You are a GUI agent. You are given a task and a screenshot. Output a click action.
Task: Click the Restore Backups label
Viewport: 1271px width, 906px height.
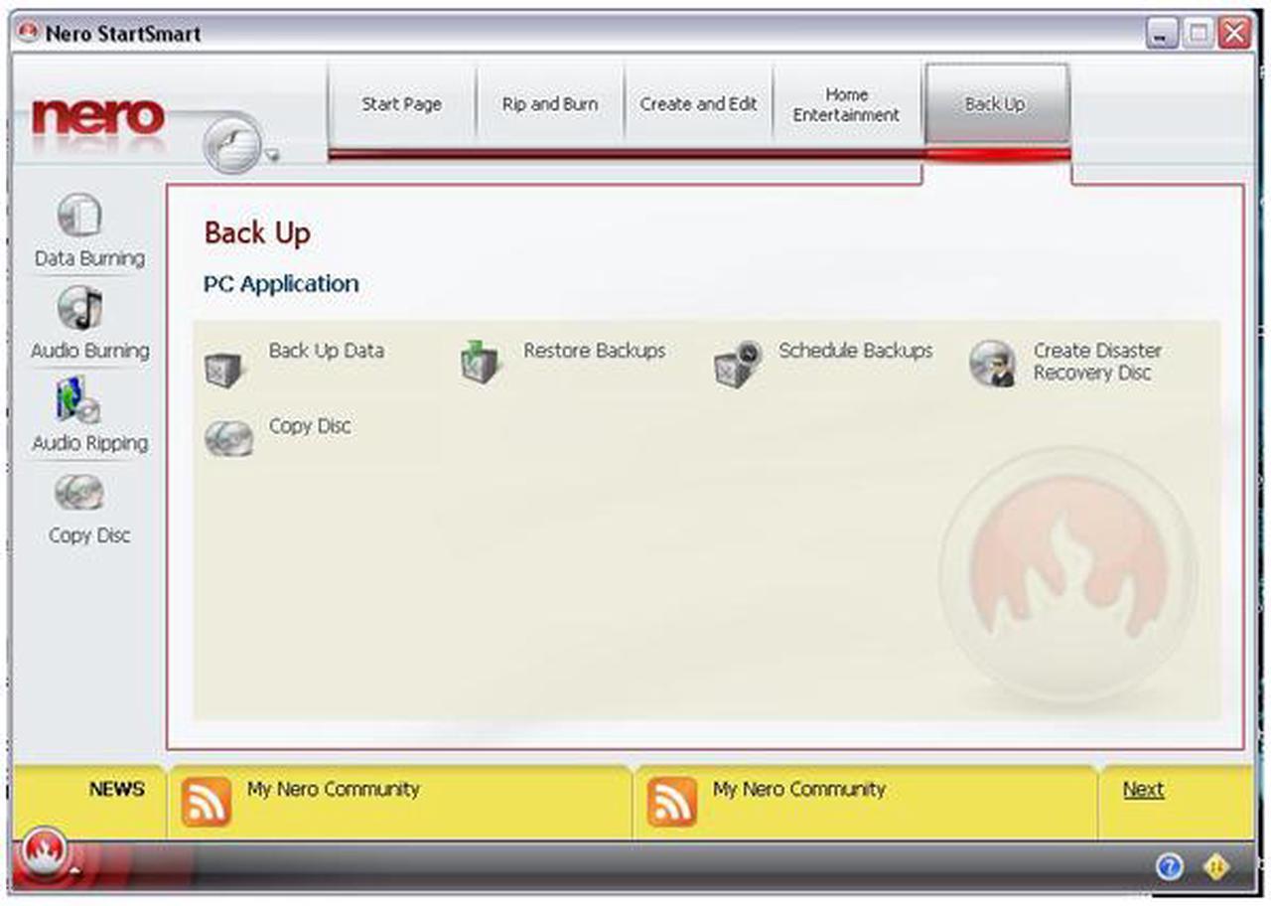tap(594, 351)
